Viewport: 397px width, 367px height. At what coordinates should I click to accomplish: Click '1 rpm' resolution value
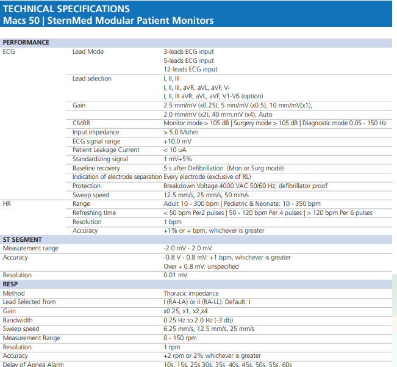pos(172,347)
